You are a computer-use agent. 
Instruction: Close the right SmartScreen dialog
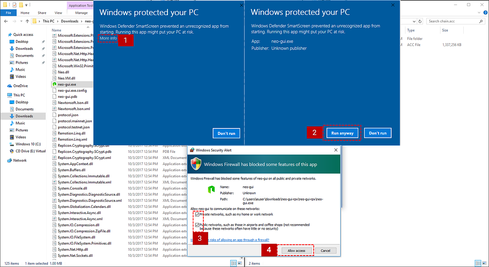pos(393,5)
